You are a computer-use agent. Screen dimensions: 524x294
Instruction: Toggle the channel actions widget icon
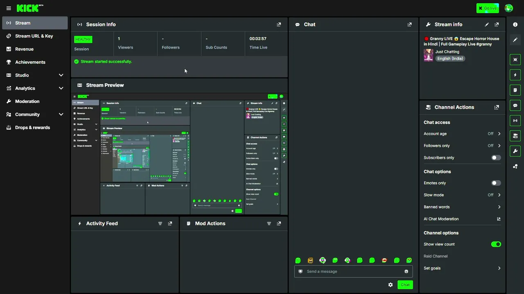pyautogui.click(x=515, y=136)
